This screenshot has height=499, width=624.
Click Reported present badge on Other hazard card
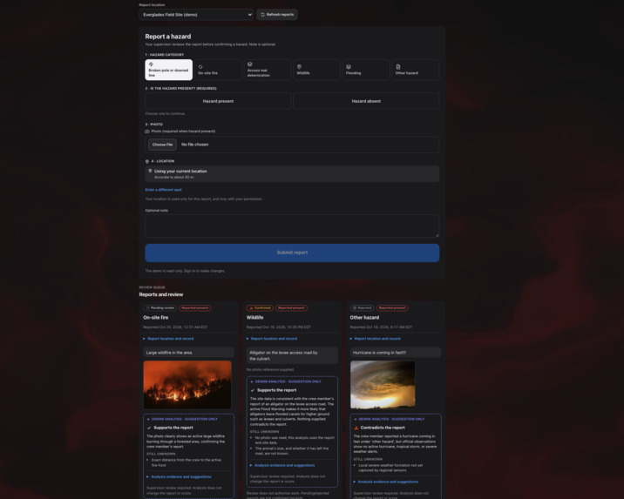[392, 307]
